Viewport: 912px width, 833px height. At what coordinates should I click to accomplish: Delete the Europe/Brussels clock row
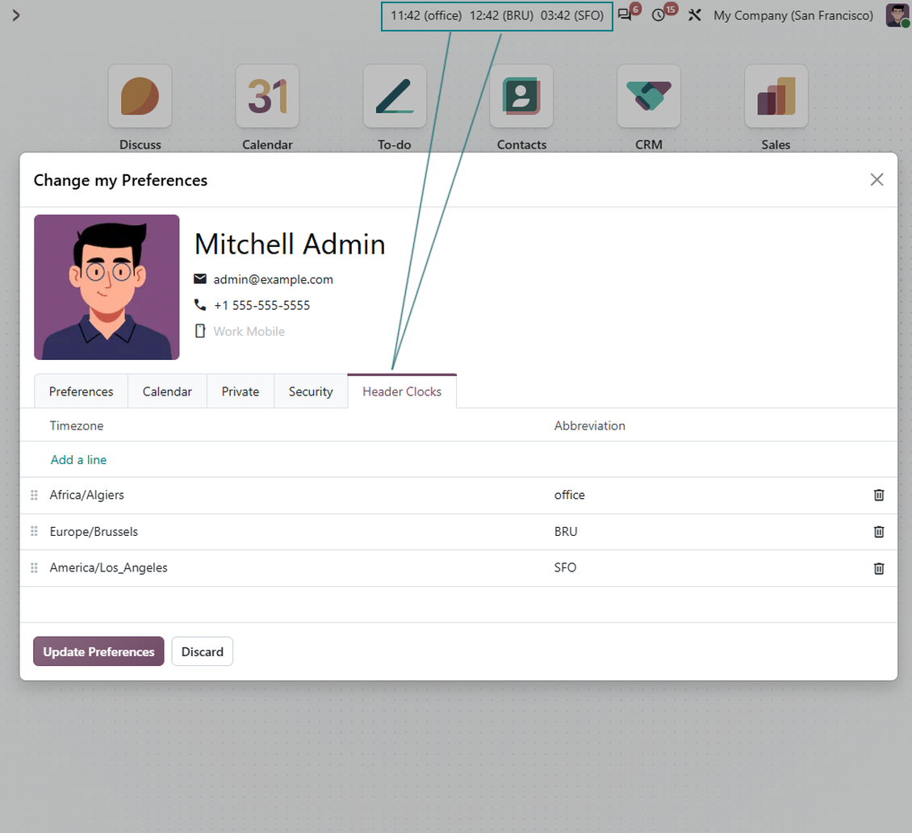click(879, 532)
